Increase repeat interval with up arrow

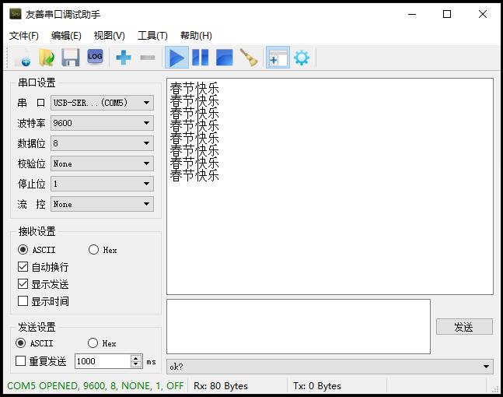coord(136,358)
